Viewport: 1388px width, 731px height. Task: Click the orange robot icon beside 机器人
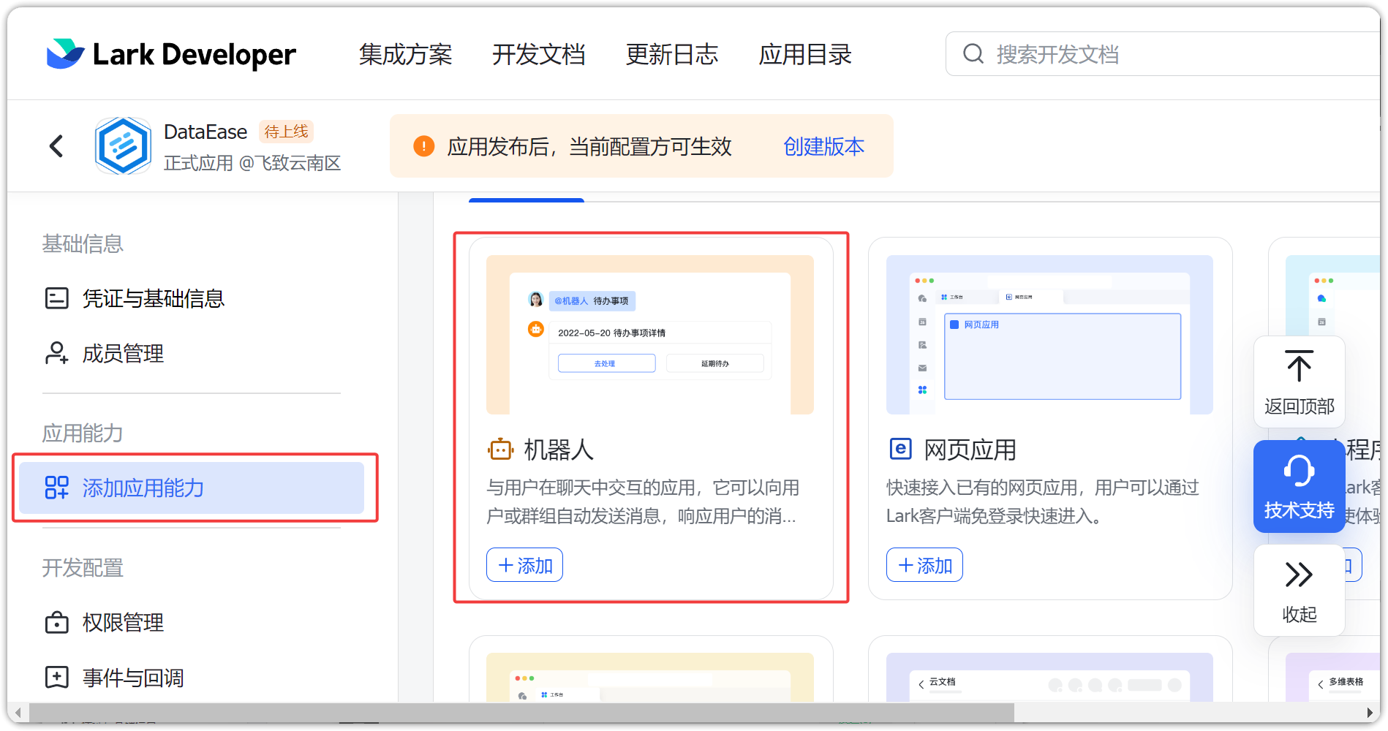tap(501, 450)
